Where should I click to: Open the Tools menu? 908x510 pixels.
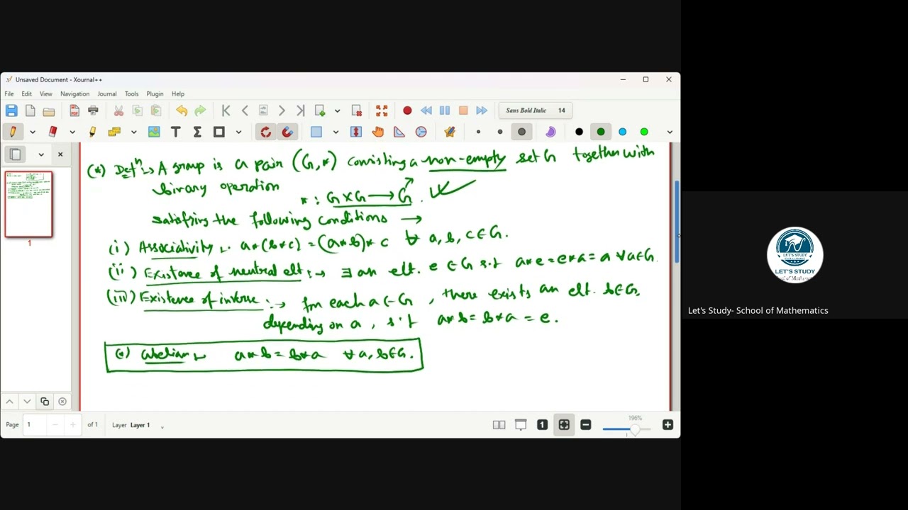[132, 93]
